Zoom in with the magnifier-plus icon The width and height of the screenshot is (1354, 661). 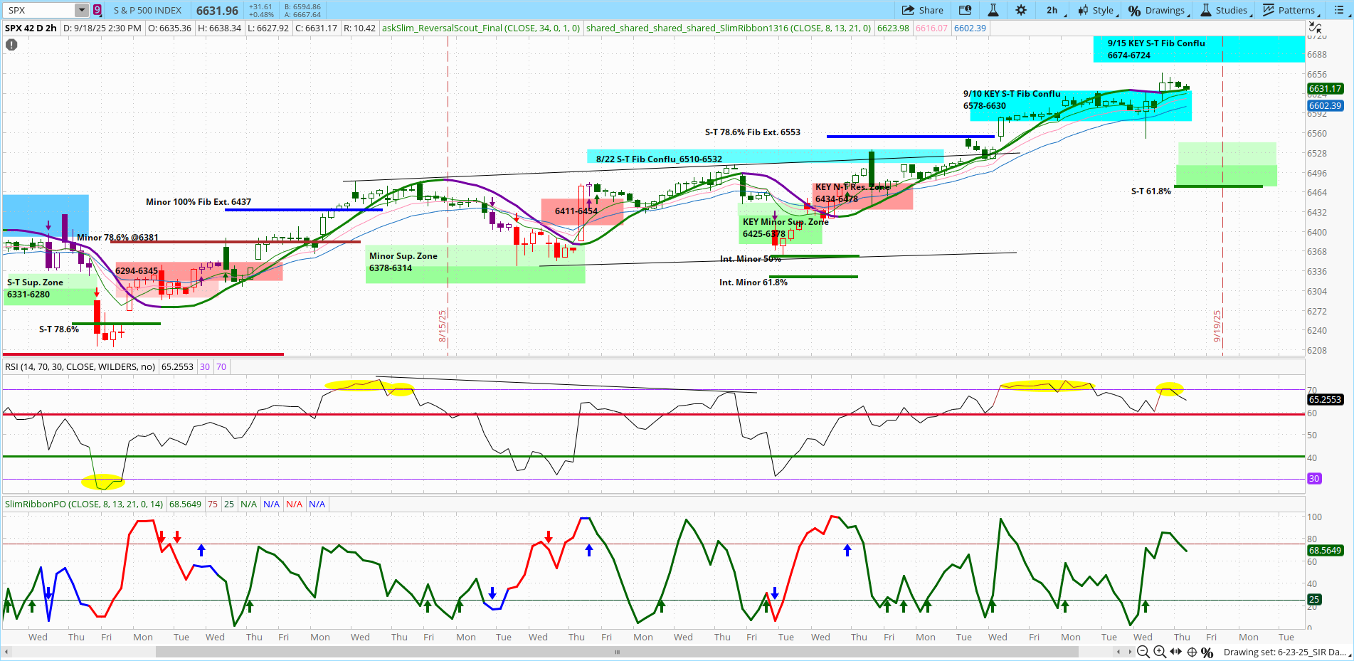coord(1159,652)
